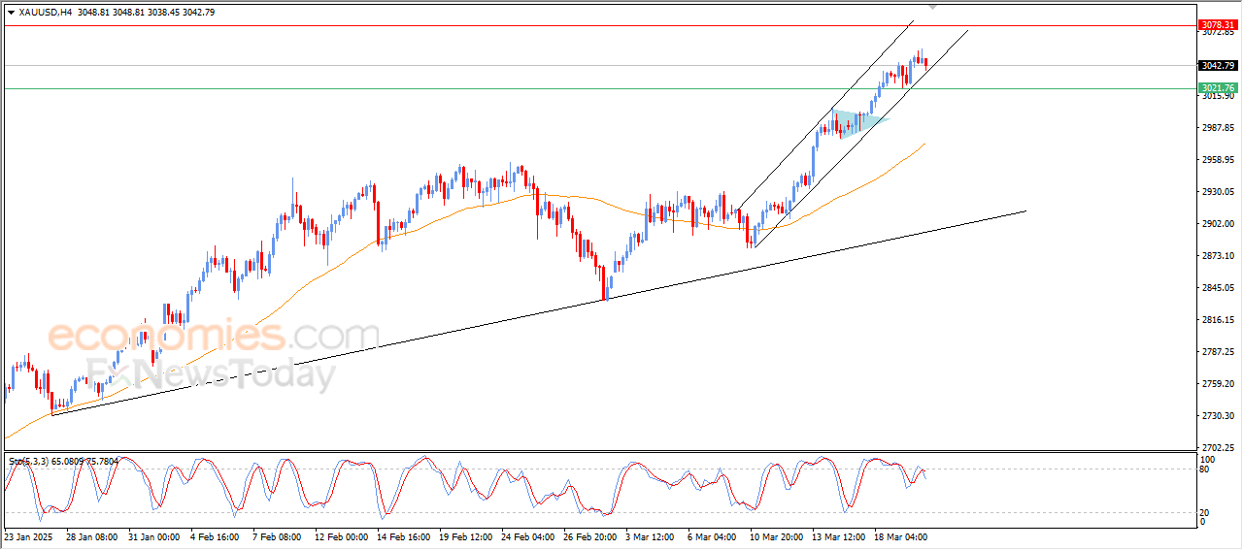1243x550 pixels.
Task: Click the 4 Feb 16:00 time label
Action: 215,535
